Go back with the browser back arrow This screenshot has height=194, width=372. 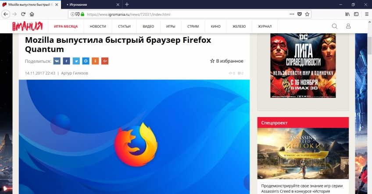pyautogui.click(x=5, y=14)
